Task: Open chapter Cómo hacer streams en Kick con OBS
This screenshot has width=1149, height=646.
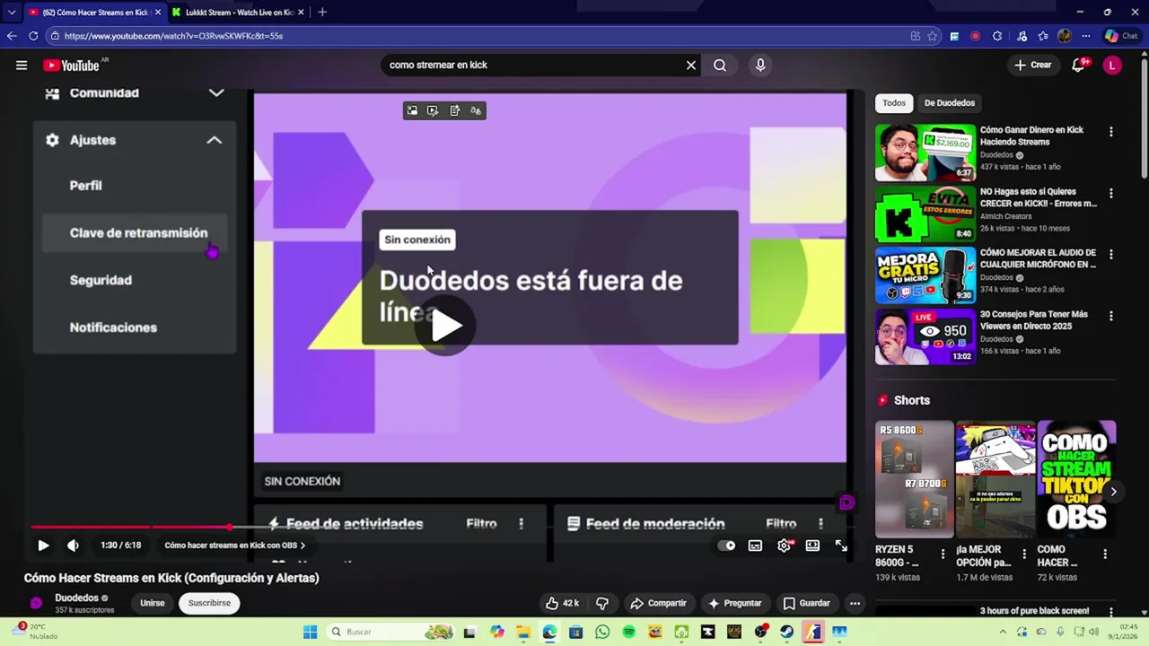Action: click(234, 546)
